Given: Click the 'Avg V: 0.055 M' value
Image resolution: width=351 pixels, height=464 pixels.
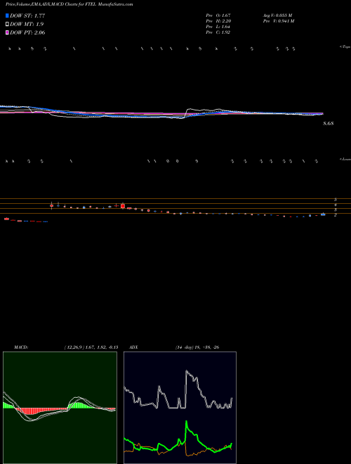Looking at the screenshot, I should pyautogui.click(x=277, y=15).
